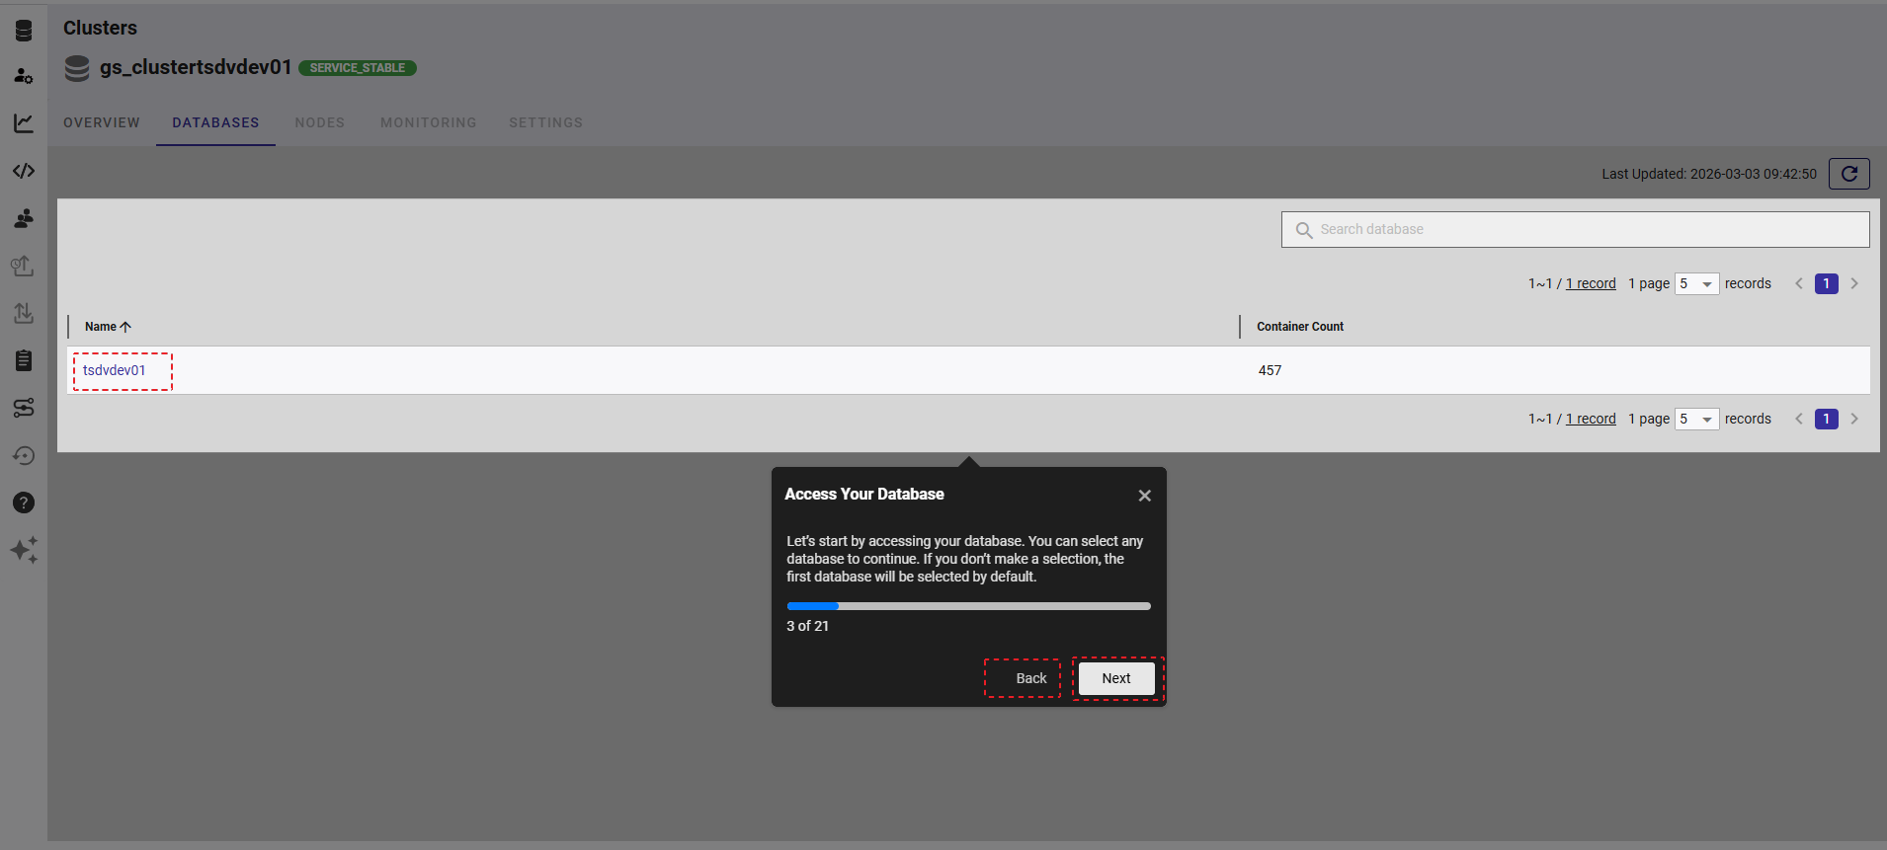
Task: Click the tour progress bar
Action: pyautogui.click(x=968, y=606)
